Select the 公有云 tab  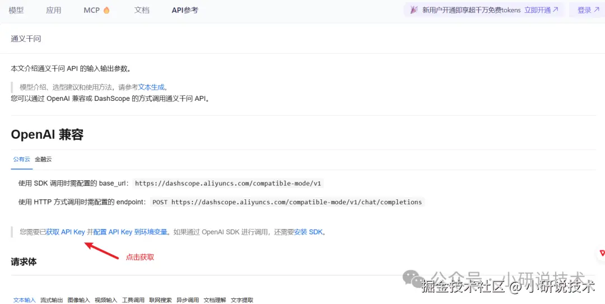pyautogui.click(x=22, y=159)
